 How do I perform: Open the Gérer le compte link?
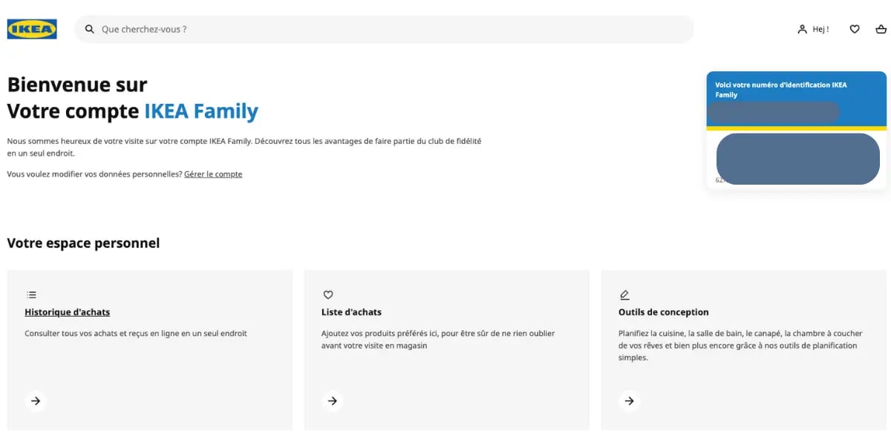[x=213, y=174]
